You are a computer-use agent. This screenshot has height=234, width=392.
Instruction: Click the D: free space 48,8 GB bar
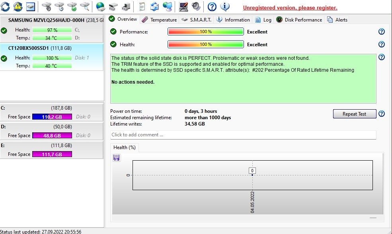point(52,136)
